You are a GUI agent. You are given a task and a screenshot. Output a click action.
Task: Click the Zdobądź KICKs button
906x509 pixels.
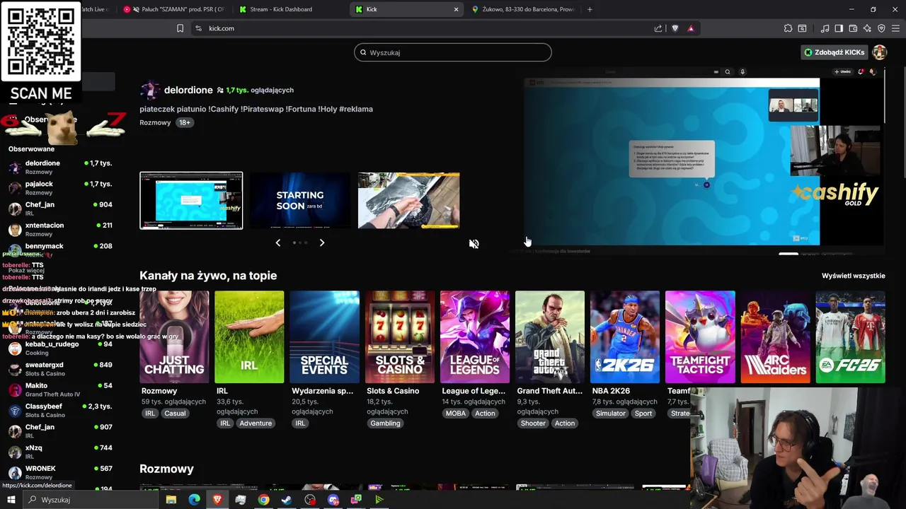click(834, 52)
